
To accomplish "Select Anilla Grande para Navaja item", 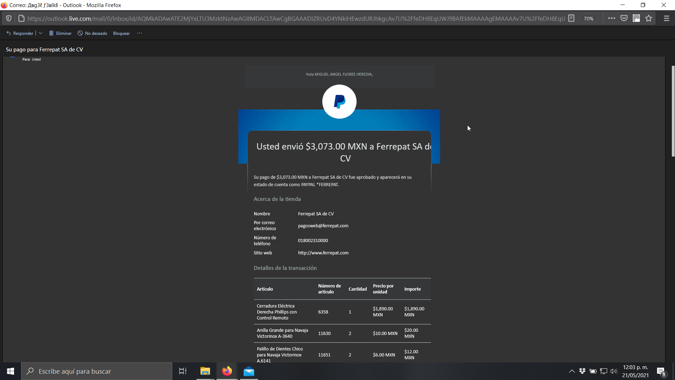I will 282,333.
